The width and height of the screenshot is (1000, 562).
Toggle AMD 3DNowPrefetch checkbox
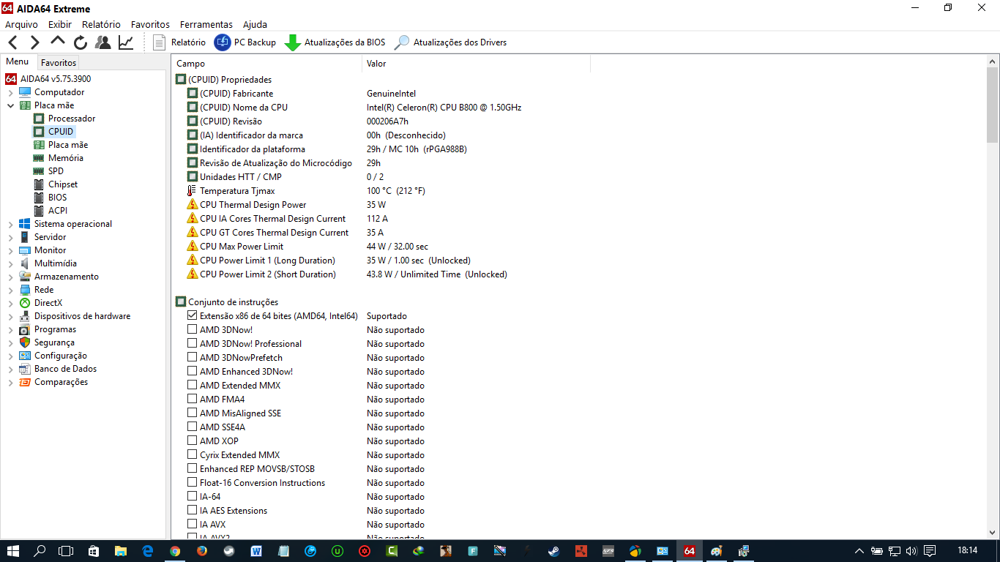pyautogui.click(x=193, y=358)
